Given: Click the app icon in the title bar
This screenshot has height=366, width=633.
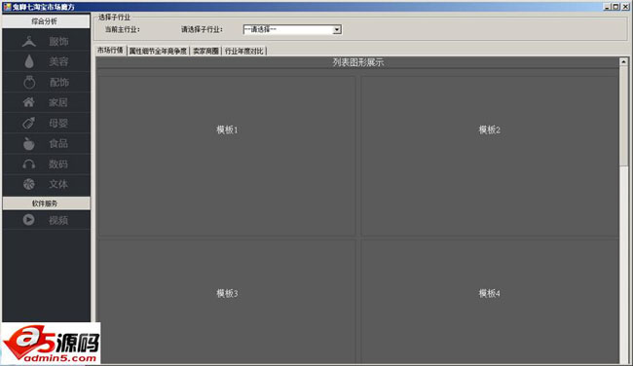Looking at the screenshot, I should 7,7.
